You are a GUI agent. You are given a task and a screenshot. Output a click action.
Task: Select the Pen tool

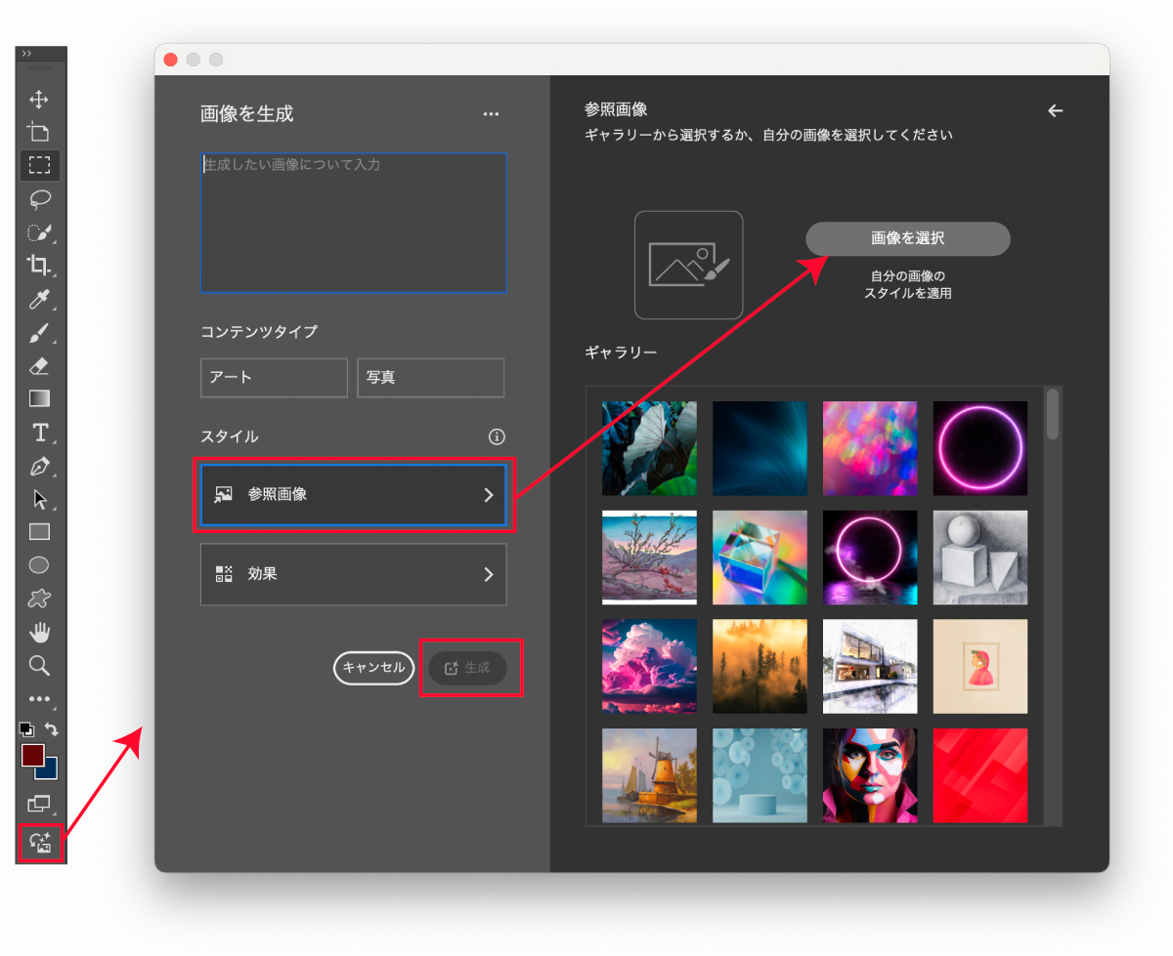coord(39,466)
